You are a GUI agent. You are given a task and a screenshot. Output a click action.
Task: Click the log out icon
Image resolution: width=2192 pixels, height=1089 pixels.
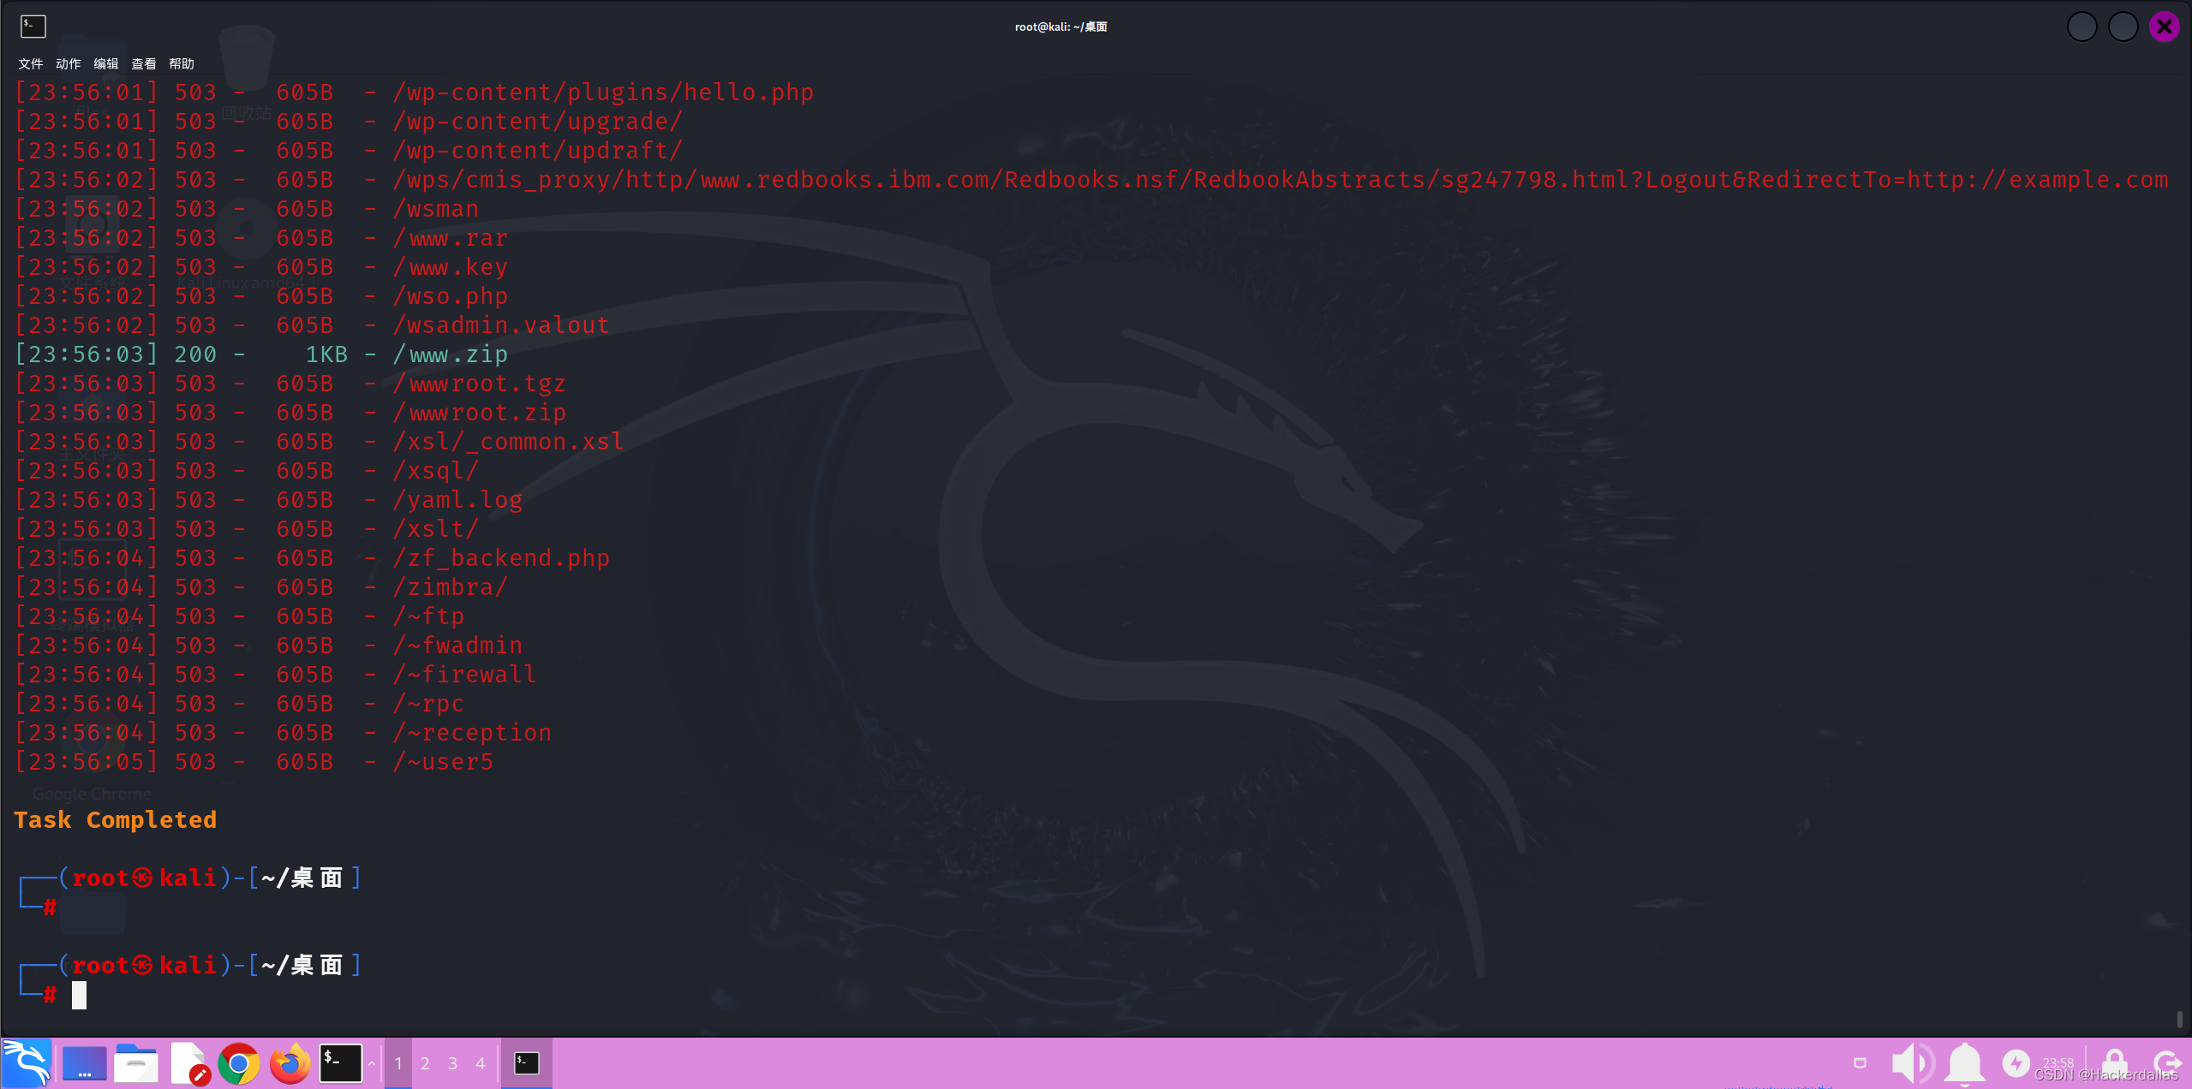tap(2166, 1063)
